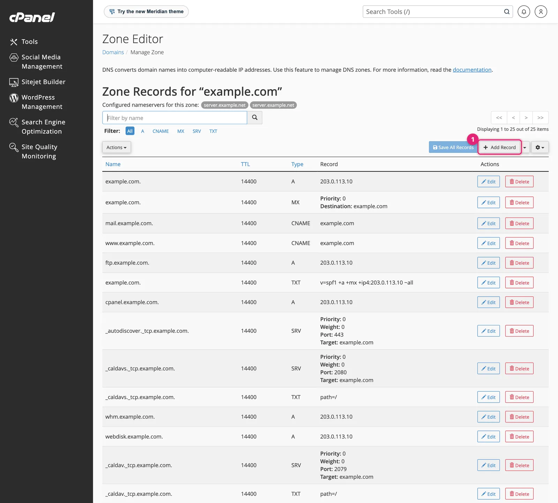Click the Search Tools input field

pos(432,11)
